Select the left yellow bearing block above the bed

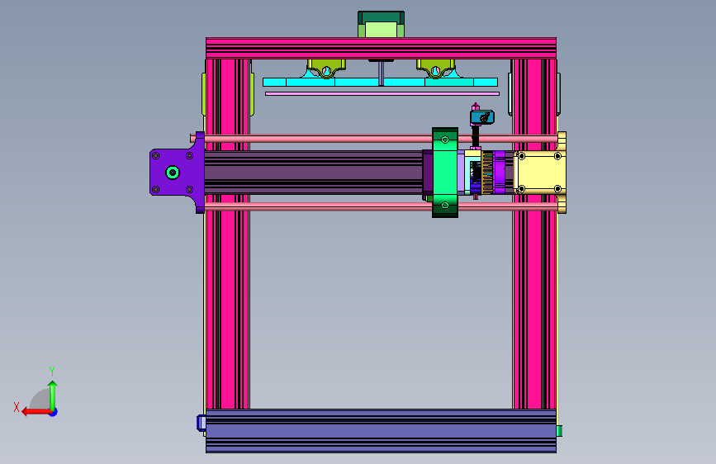pyautogui.click(x=326, y=69)
